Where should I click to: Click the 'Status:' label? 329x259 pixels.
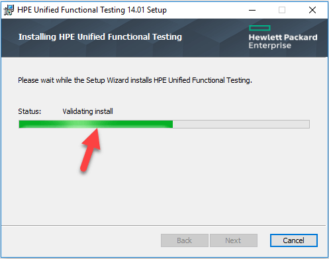(30, 111)
